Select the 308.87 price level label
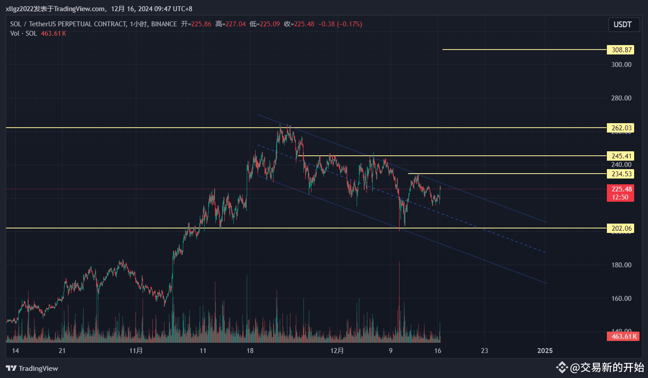This screenshot has width=648, height=378. [x=620, y=50]
